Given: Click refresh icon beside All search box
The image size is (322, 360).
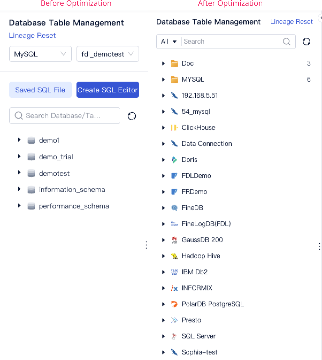Looking at the screenshot, I should [306, 41].
